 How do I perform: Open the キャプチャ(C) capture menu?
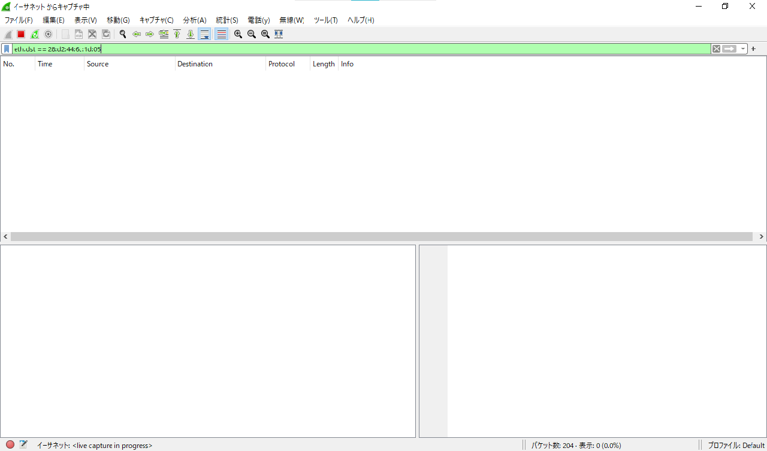click(156, 20)
